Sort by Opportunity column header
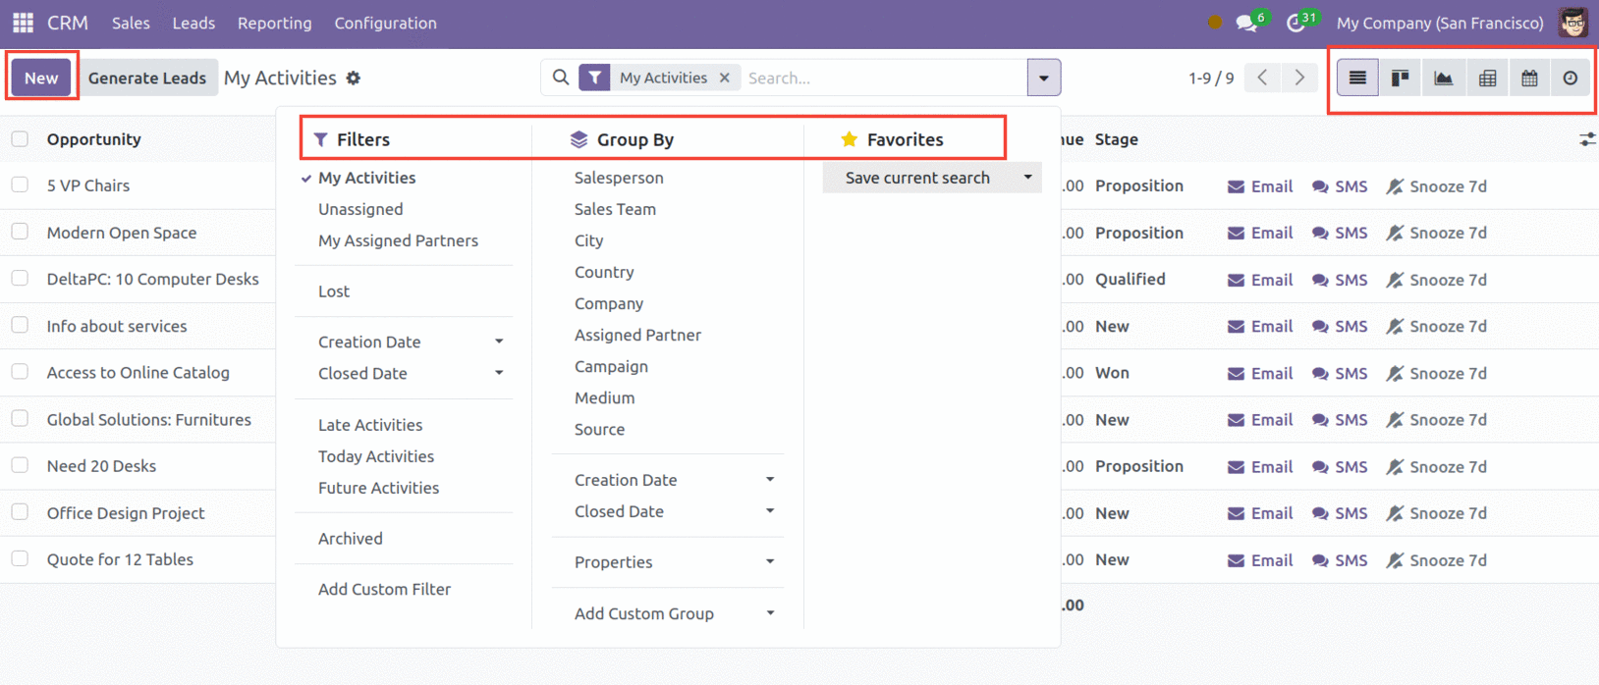This screenshot has height=685, width=1599. [94, 139]
